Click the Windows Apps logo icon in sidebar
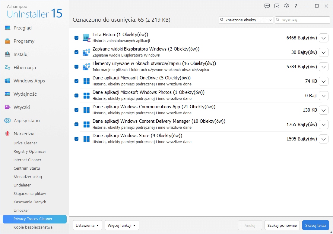 [x=8, y=81]
